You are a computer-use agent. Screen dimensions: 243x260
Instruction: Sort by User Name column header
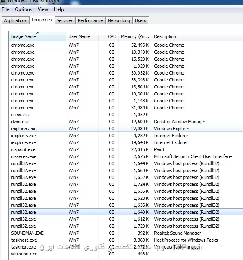[82, 36]
